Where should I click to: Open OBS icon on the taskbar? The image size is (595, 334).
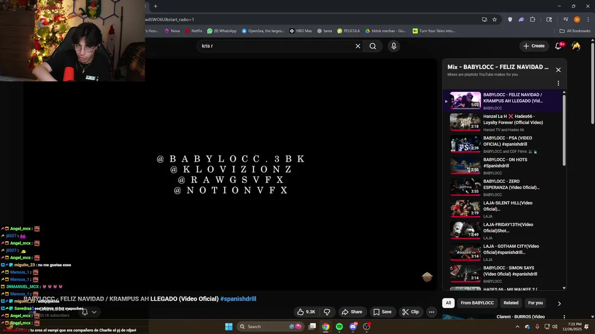pos(366,327)
